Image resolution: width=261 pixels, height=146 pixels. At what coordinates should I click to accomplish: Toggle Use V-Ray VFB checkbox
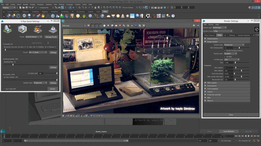tap(4, 89)
